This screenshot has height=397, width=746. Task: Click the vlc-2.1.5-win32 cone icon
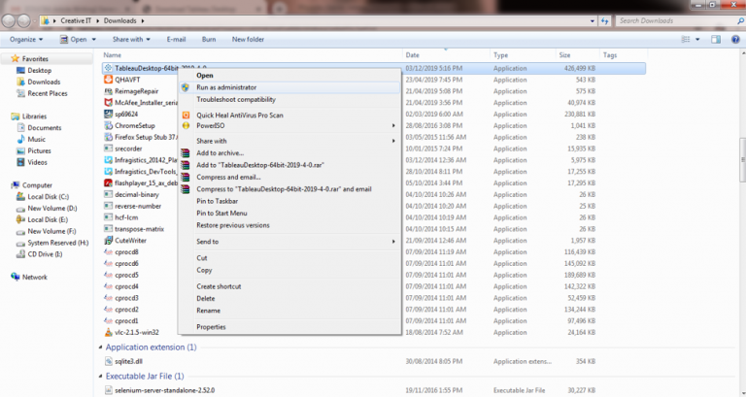108,332
